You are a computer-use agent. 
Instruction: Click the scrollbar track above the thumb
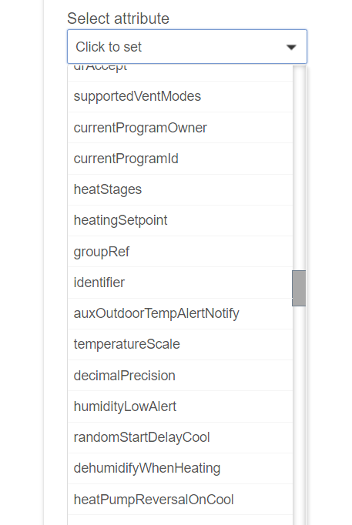[299, 167]
